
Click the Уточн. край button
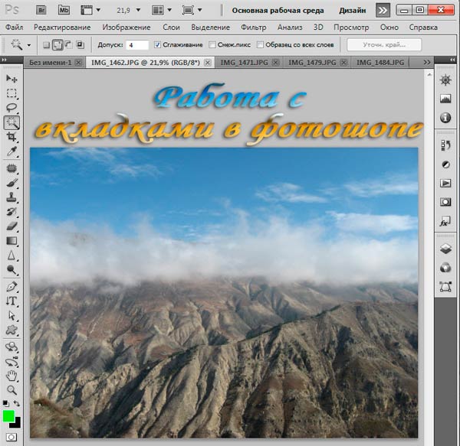point(384,45)
